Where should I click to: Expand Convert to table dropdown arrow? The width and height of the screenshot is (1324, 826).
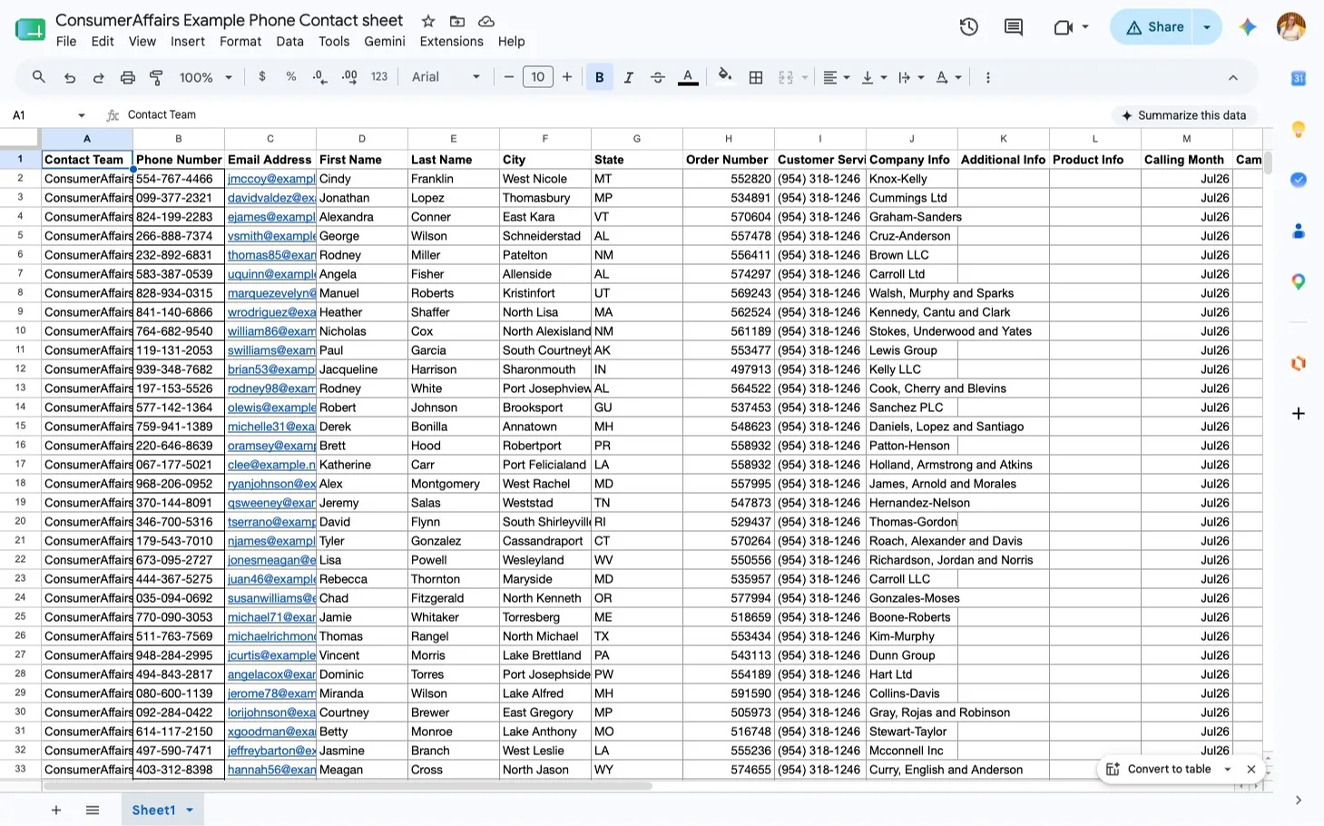(1228, 769)
